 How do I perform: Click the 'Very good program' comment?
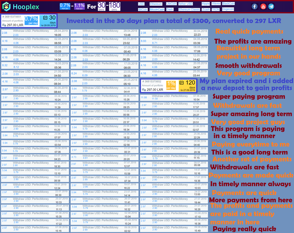[x=248, y=73]
